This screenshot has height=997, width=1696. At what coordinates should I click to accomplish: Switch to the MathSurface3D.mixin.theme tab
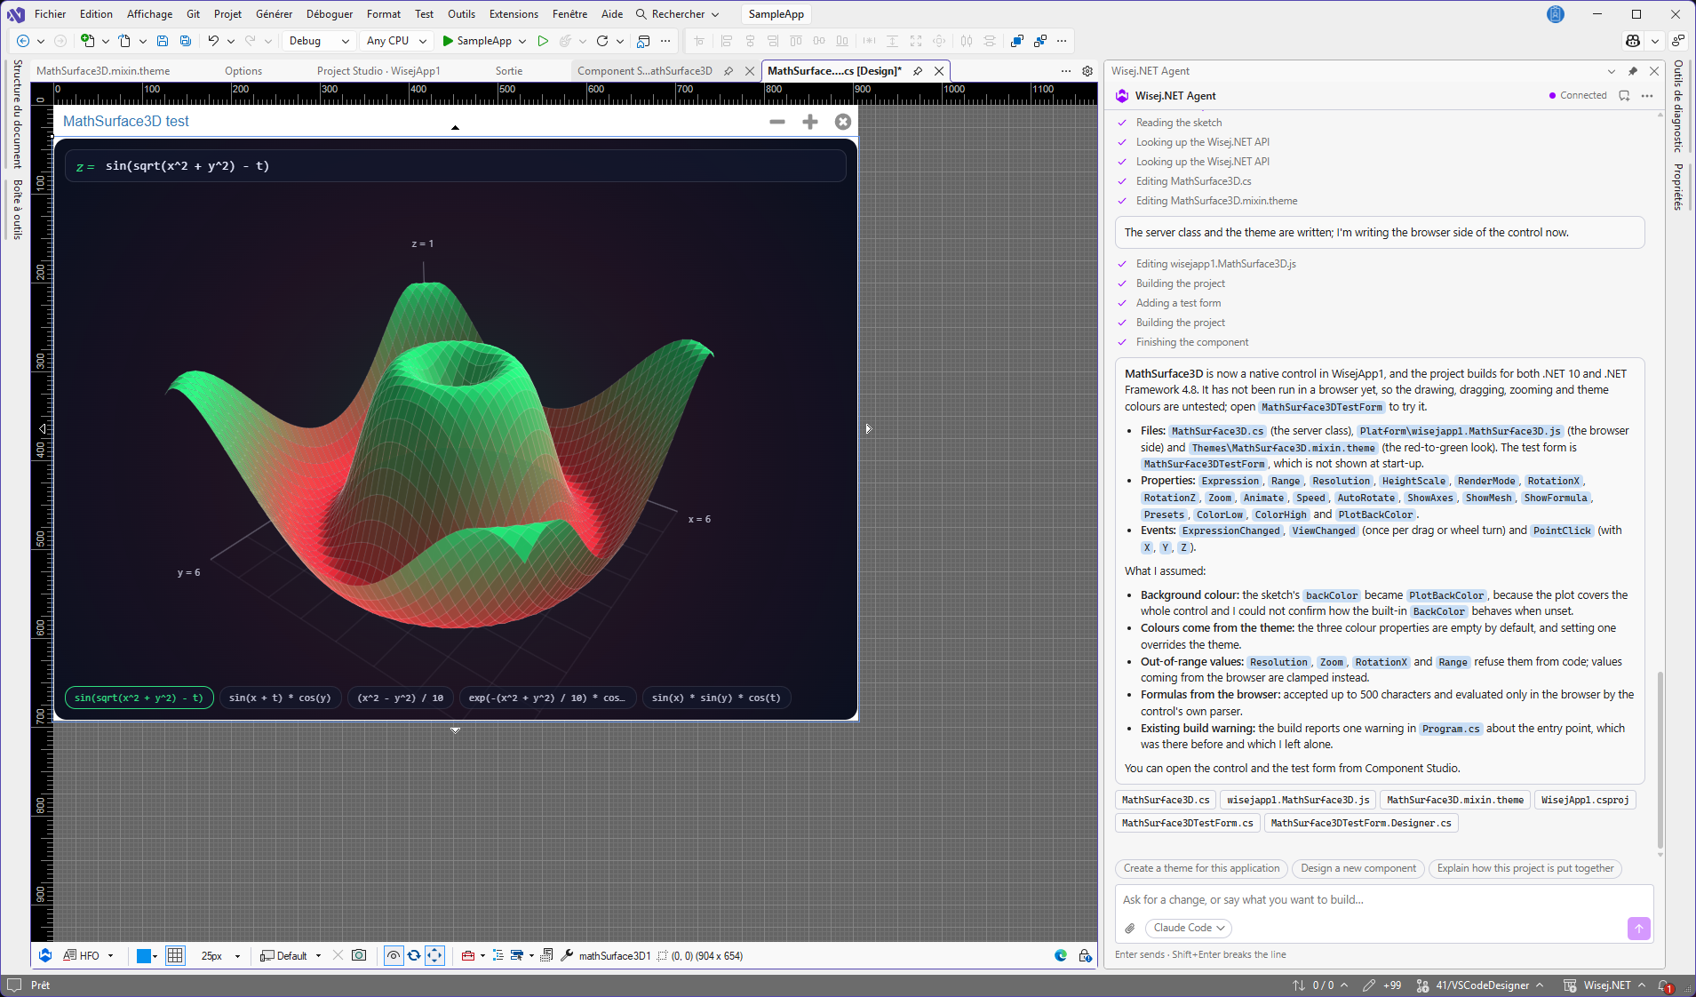click(103, 71)
